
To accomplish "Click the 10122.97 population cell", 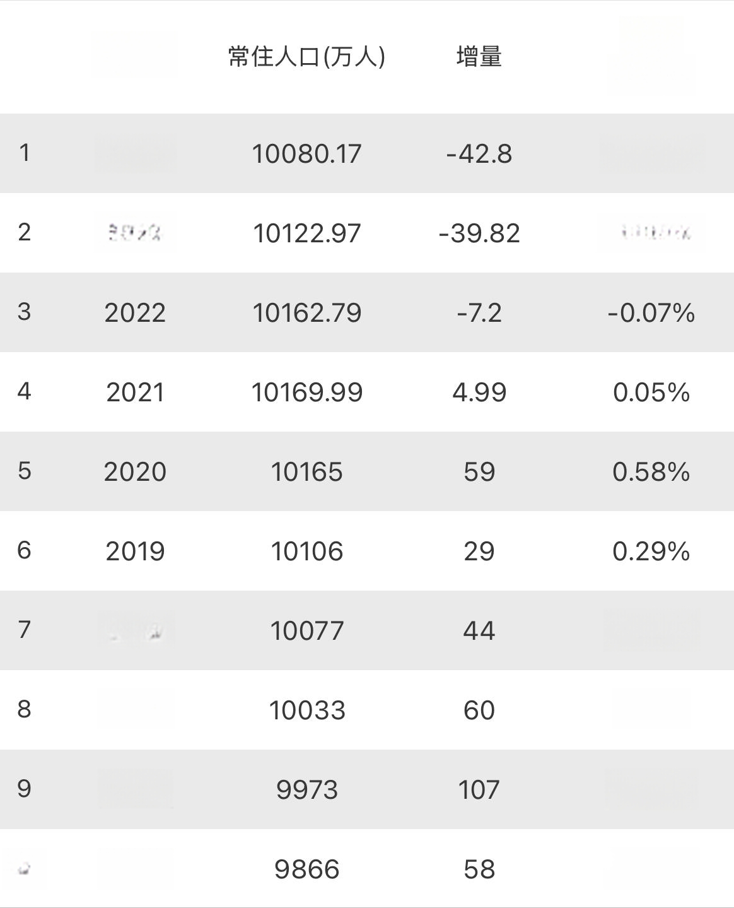I will pyautogui.click(x=306, y=233).
